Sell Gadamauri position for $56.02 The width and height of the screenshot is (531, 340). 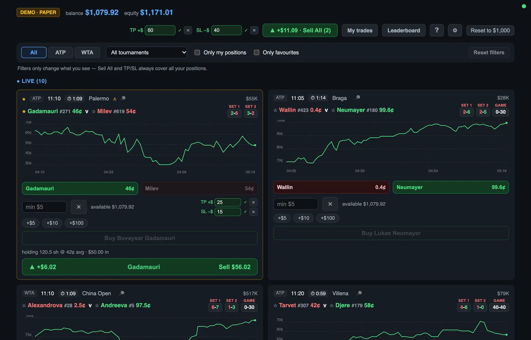click(x=140, y=267)
